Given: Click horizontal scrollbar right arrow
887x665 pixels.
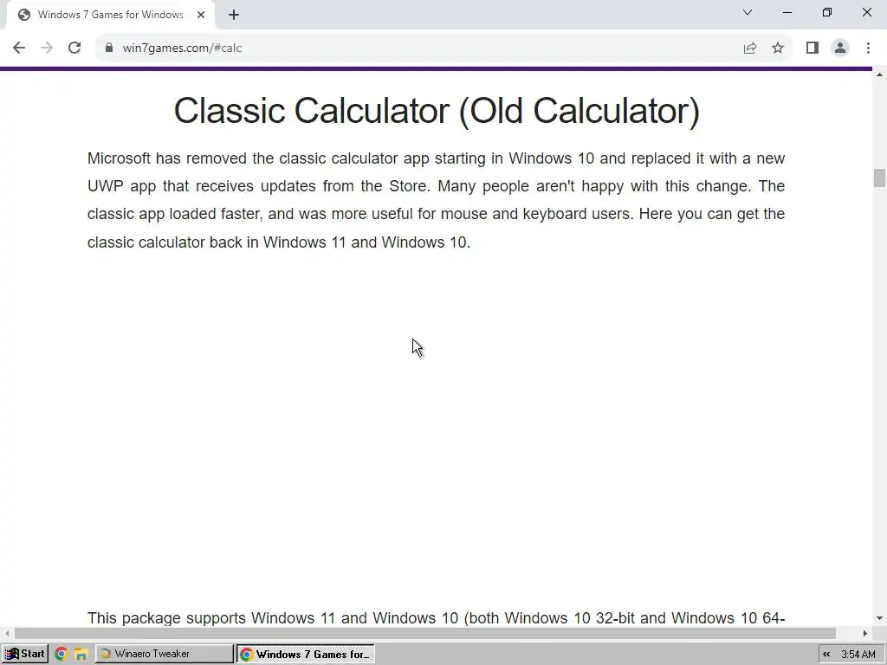Looking at the screenshot, I should [x=865, y=633].
